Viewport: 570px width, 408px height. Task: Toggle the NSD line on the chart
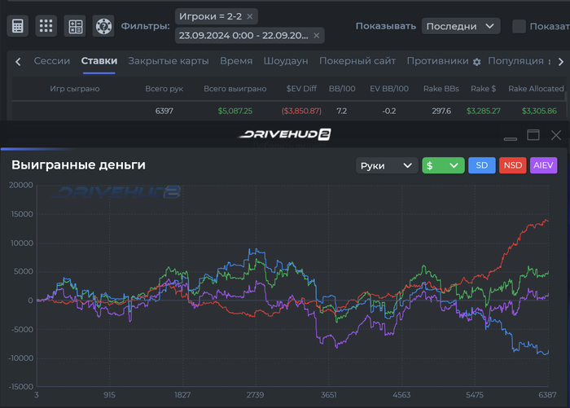coord(512,165)
